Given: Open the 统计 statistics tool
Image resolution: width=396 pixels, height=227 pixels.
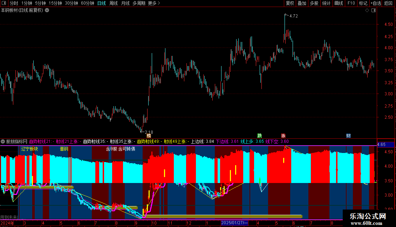Looking at the screenshot, I should 326,3.
